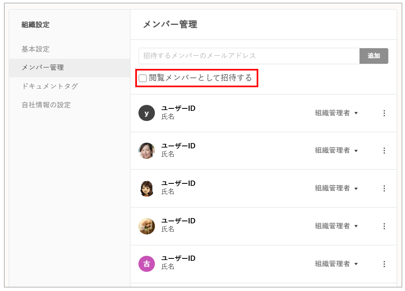Expand 組織管理者 role dropdown for first member
Screen dimensions: 405x291
coord(336,113)
